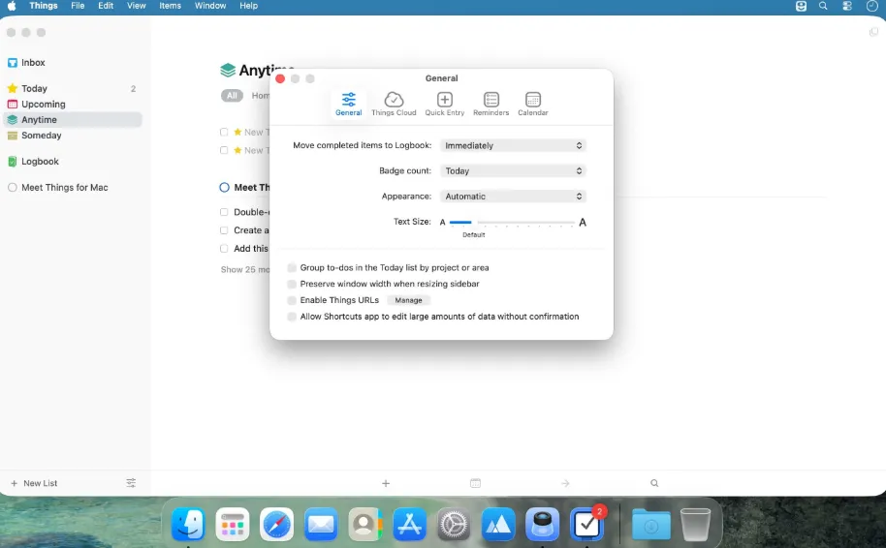The height and width of the screenshot is (548, 886).
Task: Open sidebar filter settings icon
Action: [x=131, y=483]
